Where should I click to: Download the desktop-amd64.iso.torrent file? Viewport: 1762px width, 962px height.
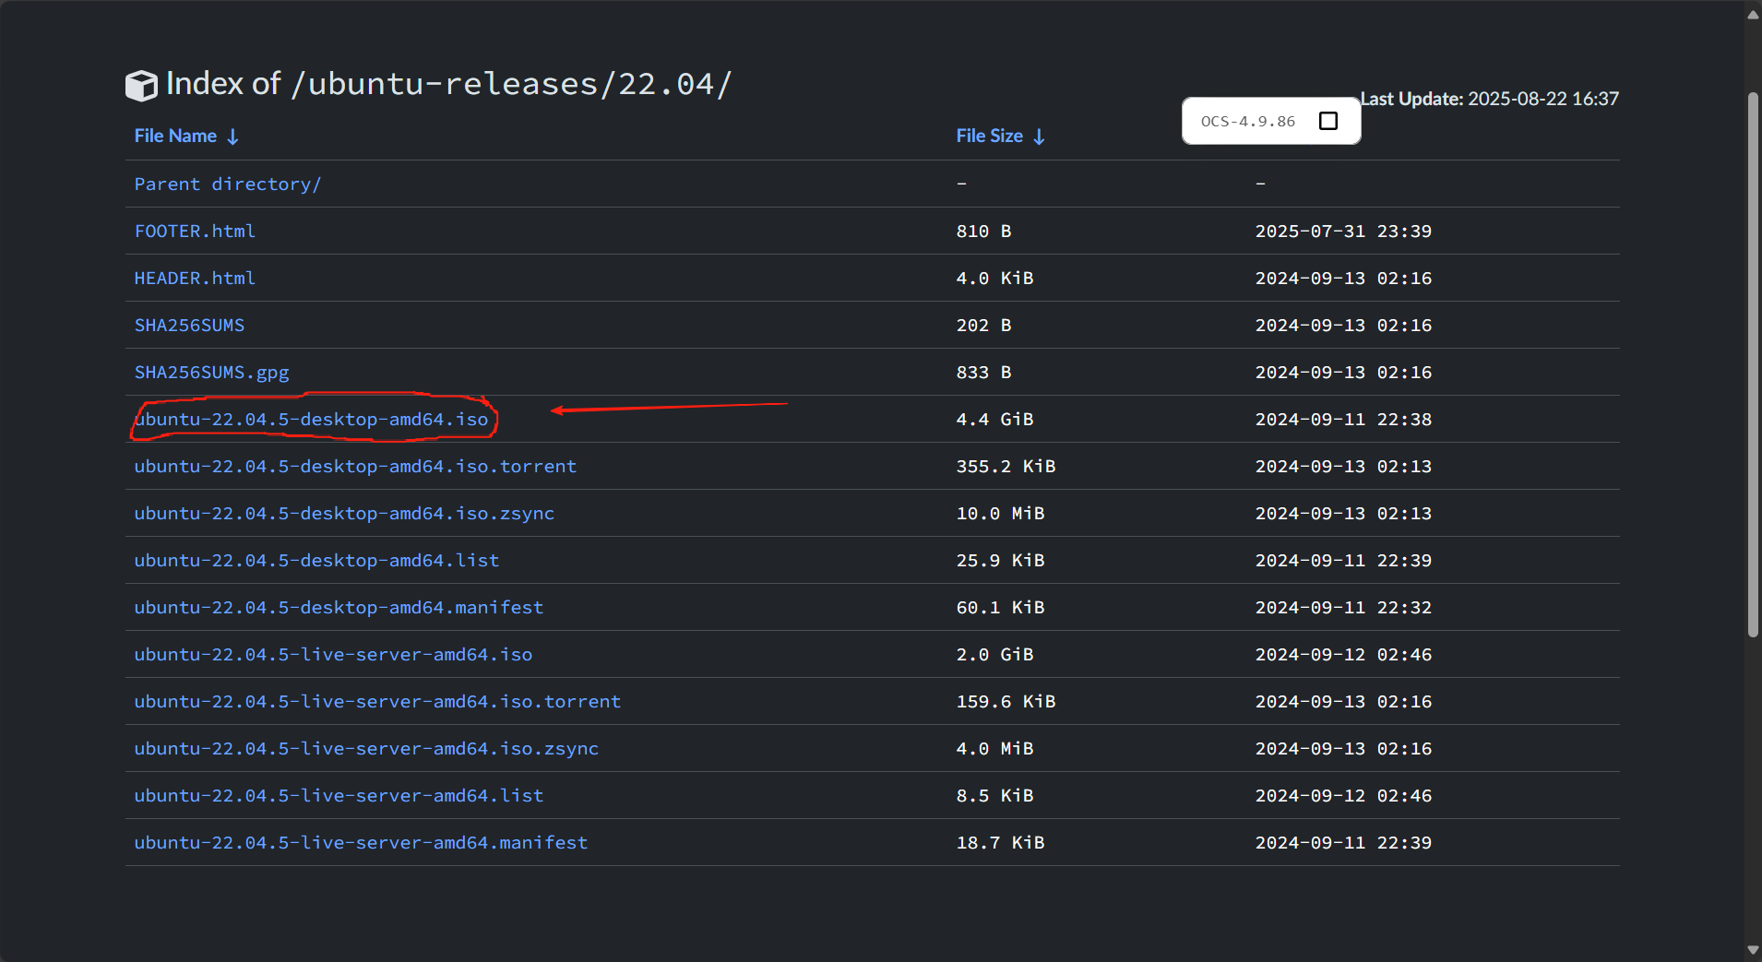tap(355, 466)
